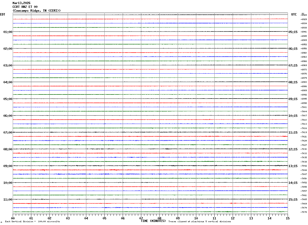The width and height of the screenshot is (308, 225).
Task: Select the 03:00 EDT row label
Action: [8, 66]
